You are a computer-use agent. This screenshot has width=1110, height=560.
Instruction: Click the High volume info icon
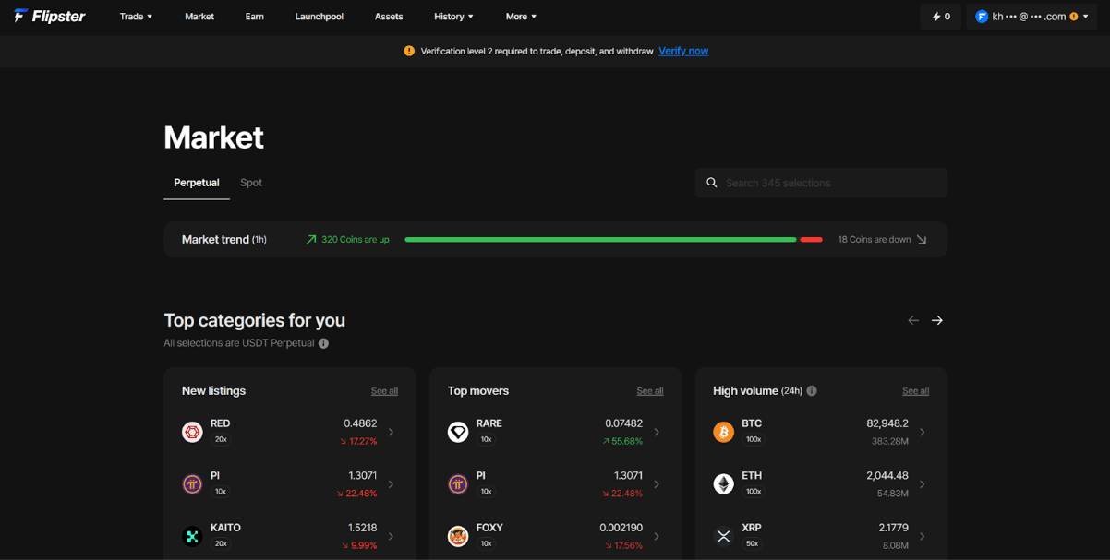click(812, 391)
